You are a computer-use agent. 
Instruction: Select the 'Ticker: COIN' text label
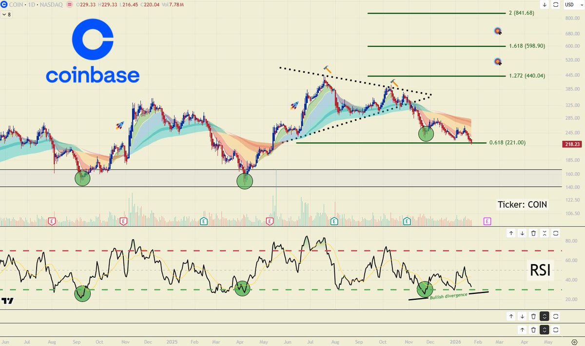[523, 205]
